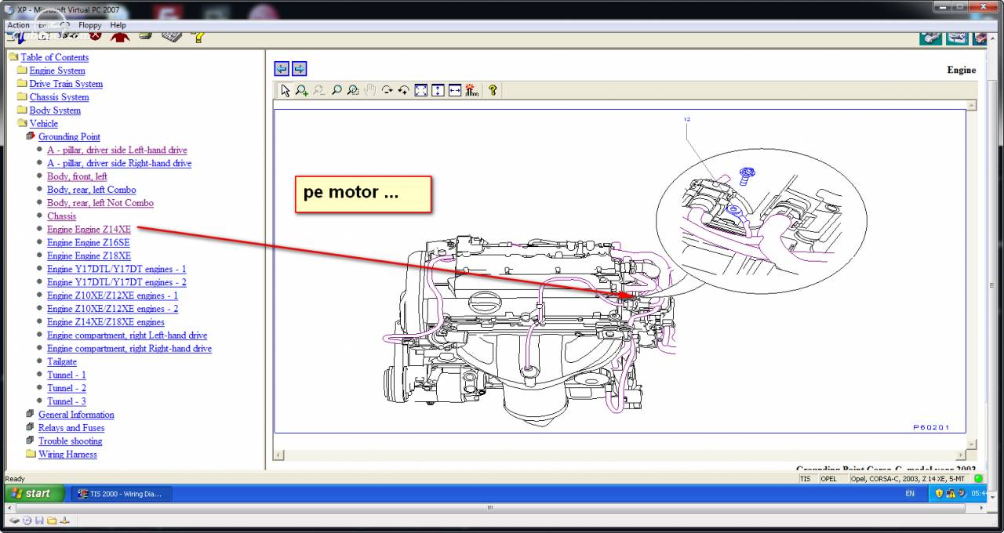1004x533 pixels.
Task: Click the red X icon in top toolbar
Action: [96, 35]
